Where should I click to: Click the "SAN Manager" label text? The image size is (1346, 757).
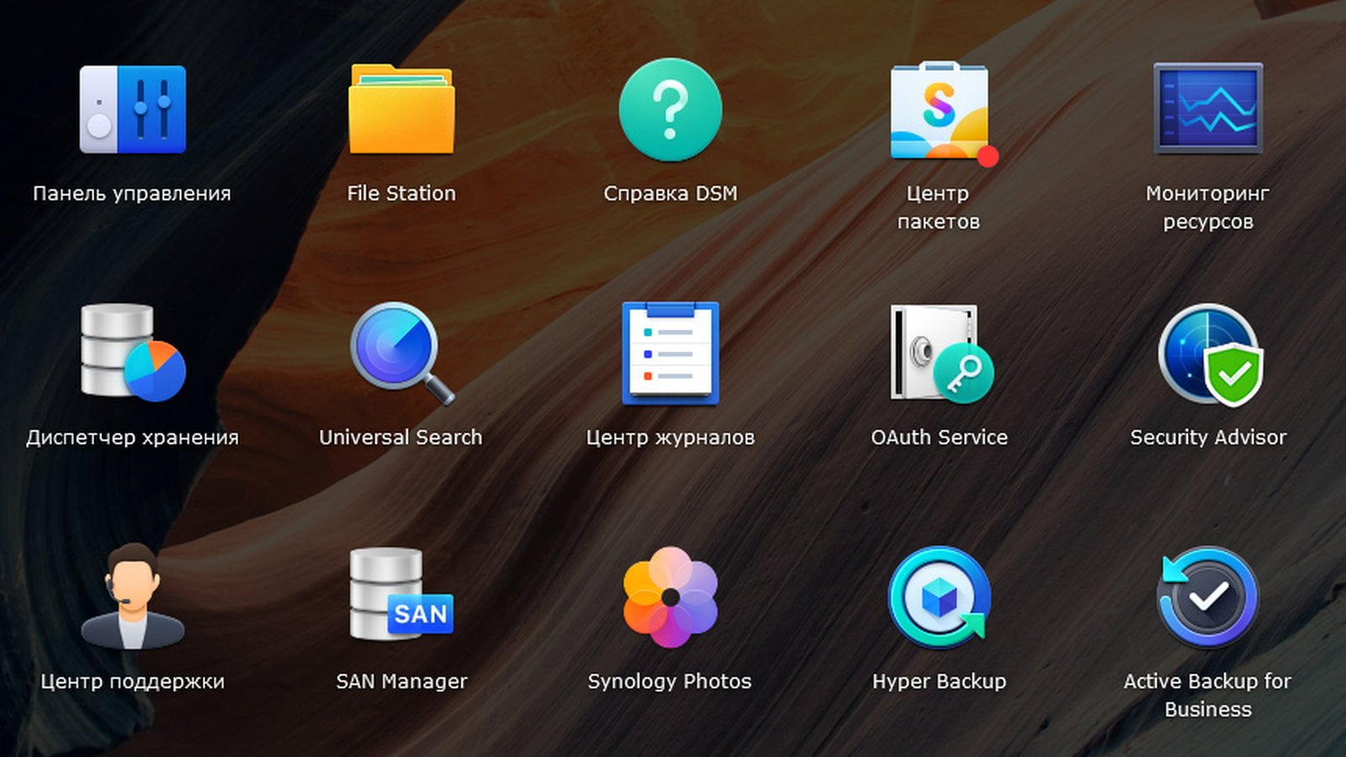(x=401, y=681)
